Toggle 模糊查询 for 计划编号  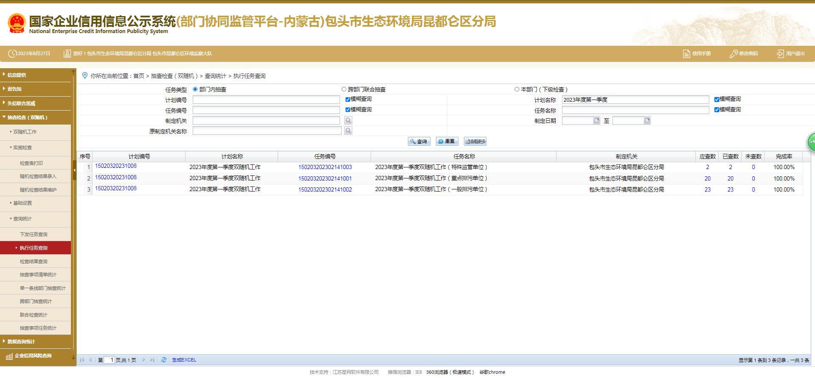pos(348,99)
